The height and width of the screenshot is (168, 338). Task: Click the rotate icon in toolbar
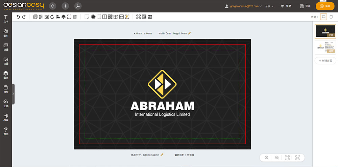52,17
